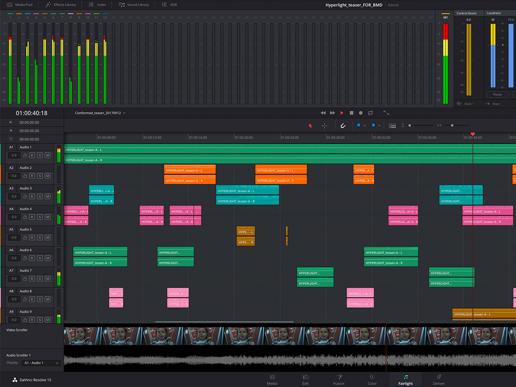Open the ADR panel
Image resolution: width=516 pixels, height=387 pixels.
tap(169, 5)
